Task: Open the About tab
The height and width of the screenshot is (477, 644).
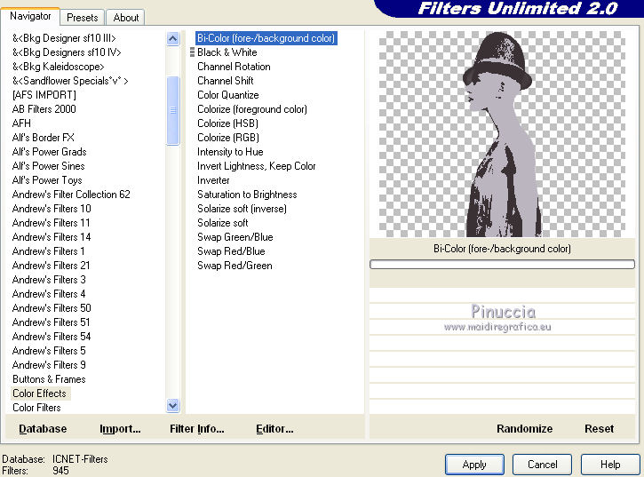Action: click(125, 18)
